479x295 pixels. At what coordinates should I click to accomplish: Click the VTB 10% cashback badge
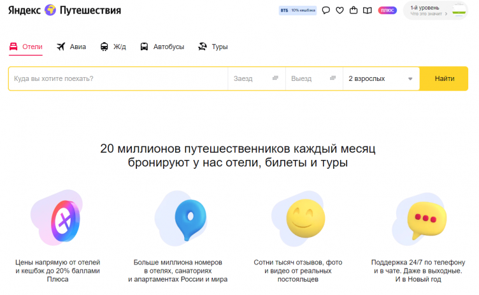[x=297, y=10]
